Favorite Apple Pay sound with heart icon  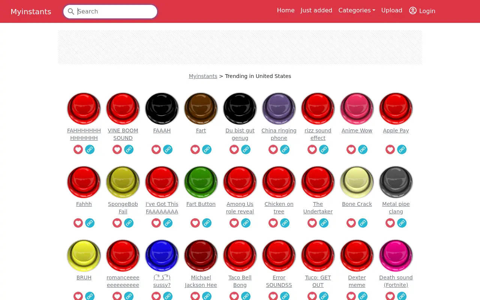coord(390,150)
